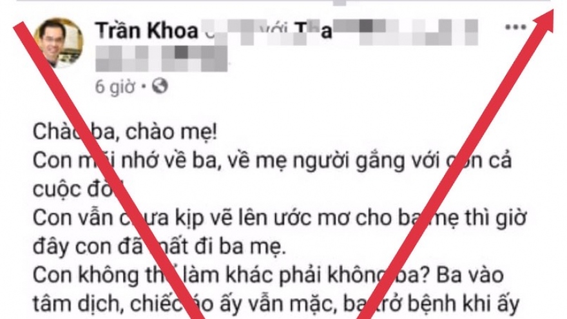This screenshot has height=319, width=567.
Task: Click the line beginning "Con mãi nhớ về ba"
Action: click(x=273, y=160)
